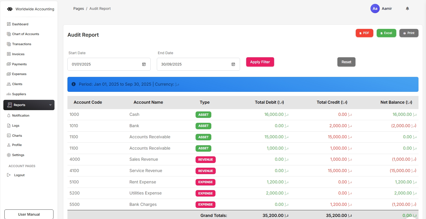This screenshot has height=219, width=426.
Task: Expand the Reports menu chevron
Action: pos(50,105)
